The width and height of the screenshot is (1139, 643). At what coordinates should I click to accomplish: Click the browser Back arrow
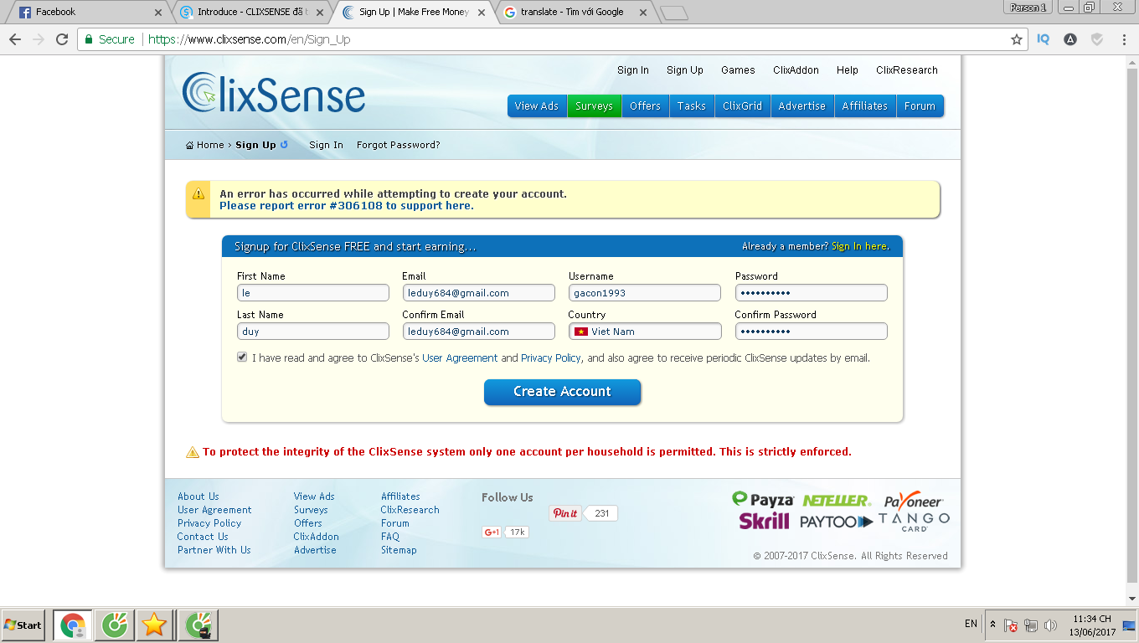[x=15, y=39]
